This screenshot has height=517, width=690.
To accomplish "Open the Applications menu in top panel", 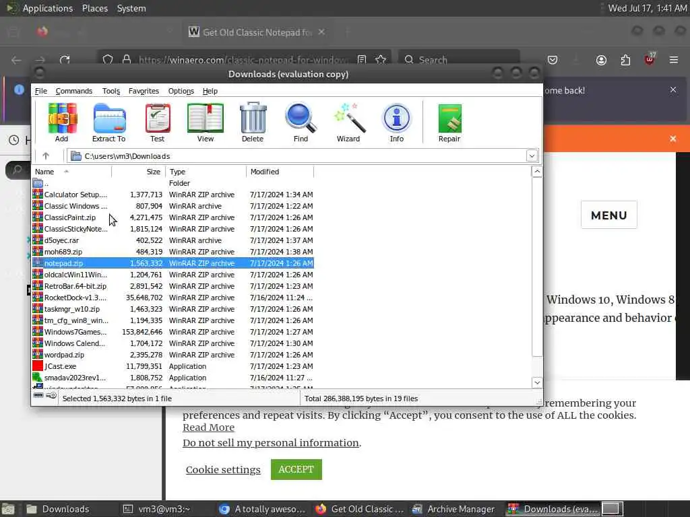I will coord(48,8).
